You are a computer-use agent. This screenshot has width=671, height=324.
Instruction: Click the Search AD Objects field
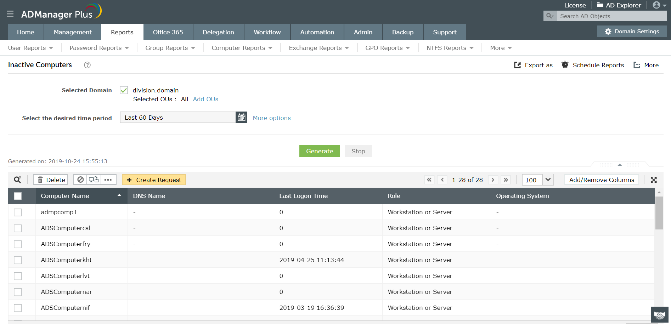(x=611, y=16)
